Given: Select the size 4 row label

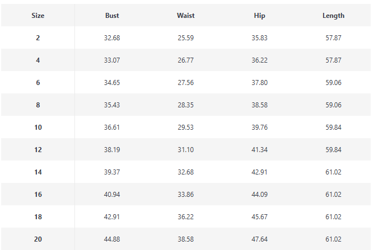Looking at the screenshot, I should point(38,60).
